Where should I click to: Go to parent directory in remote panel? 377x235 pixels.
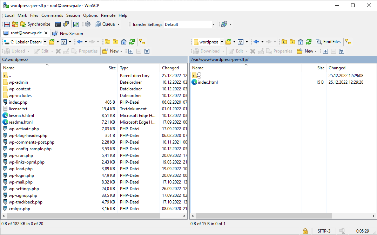coord(284,42)
